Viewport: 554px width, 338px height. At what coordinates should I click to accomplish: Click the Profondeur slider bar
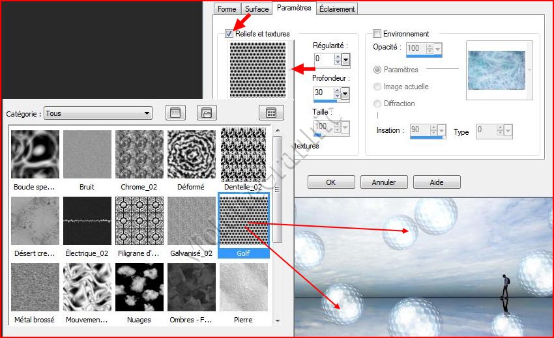pos(325,101)
